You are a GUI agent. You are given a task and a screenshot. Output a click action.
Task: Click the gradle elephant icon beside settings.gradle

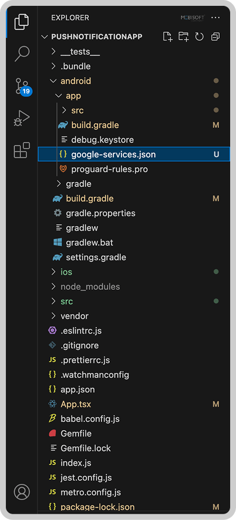tap(58, 257)
